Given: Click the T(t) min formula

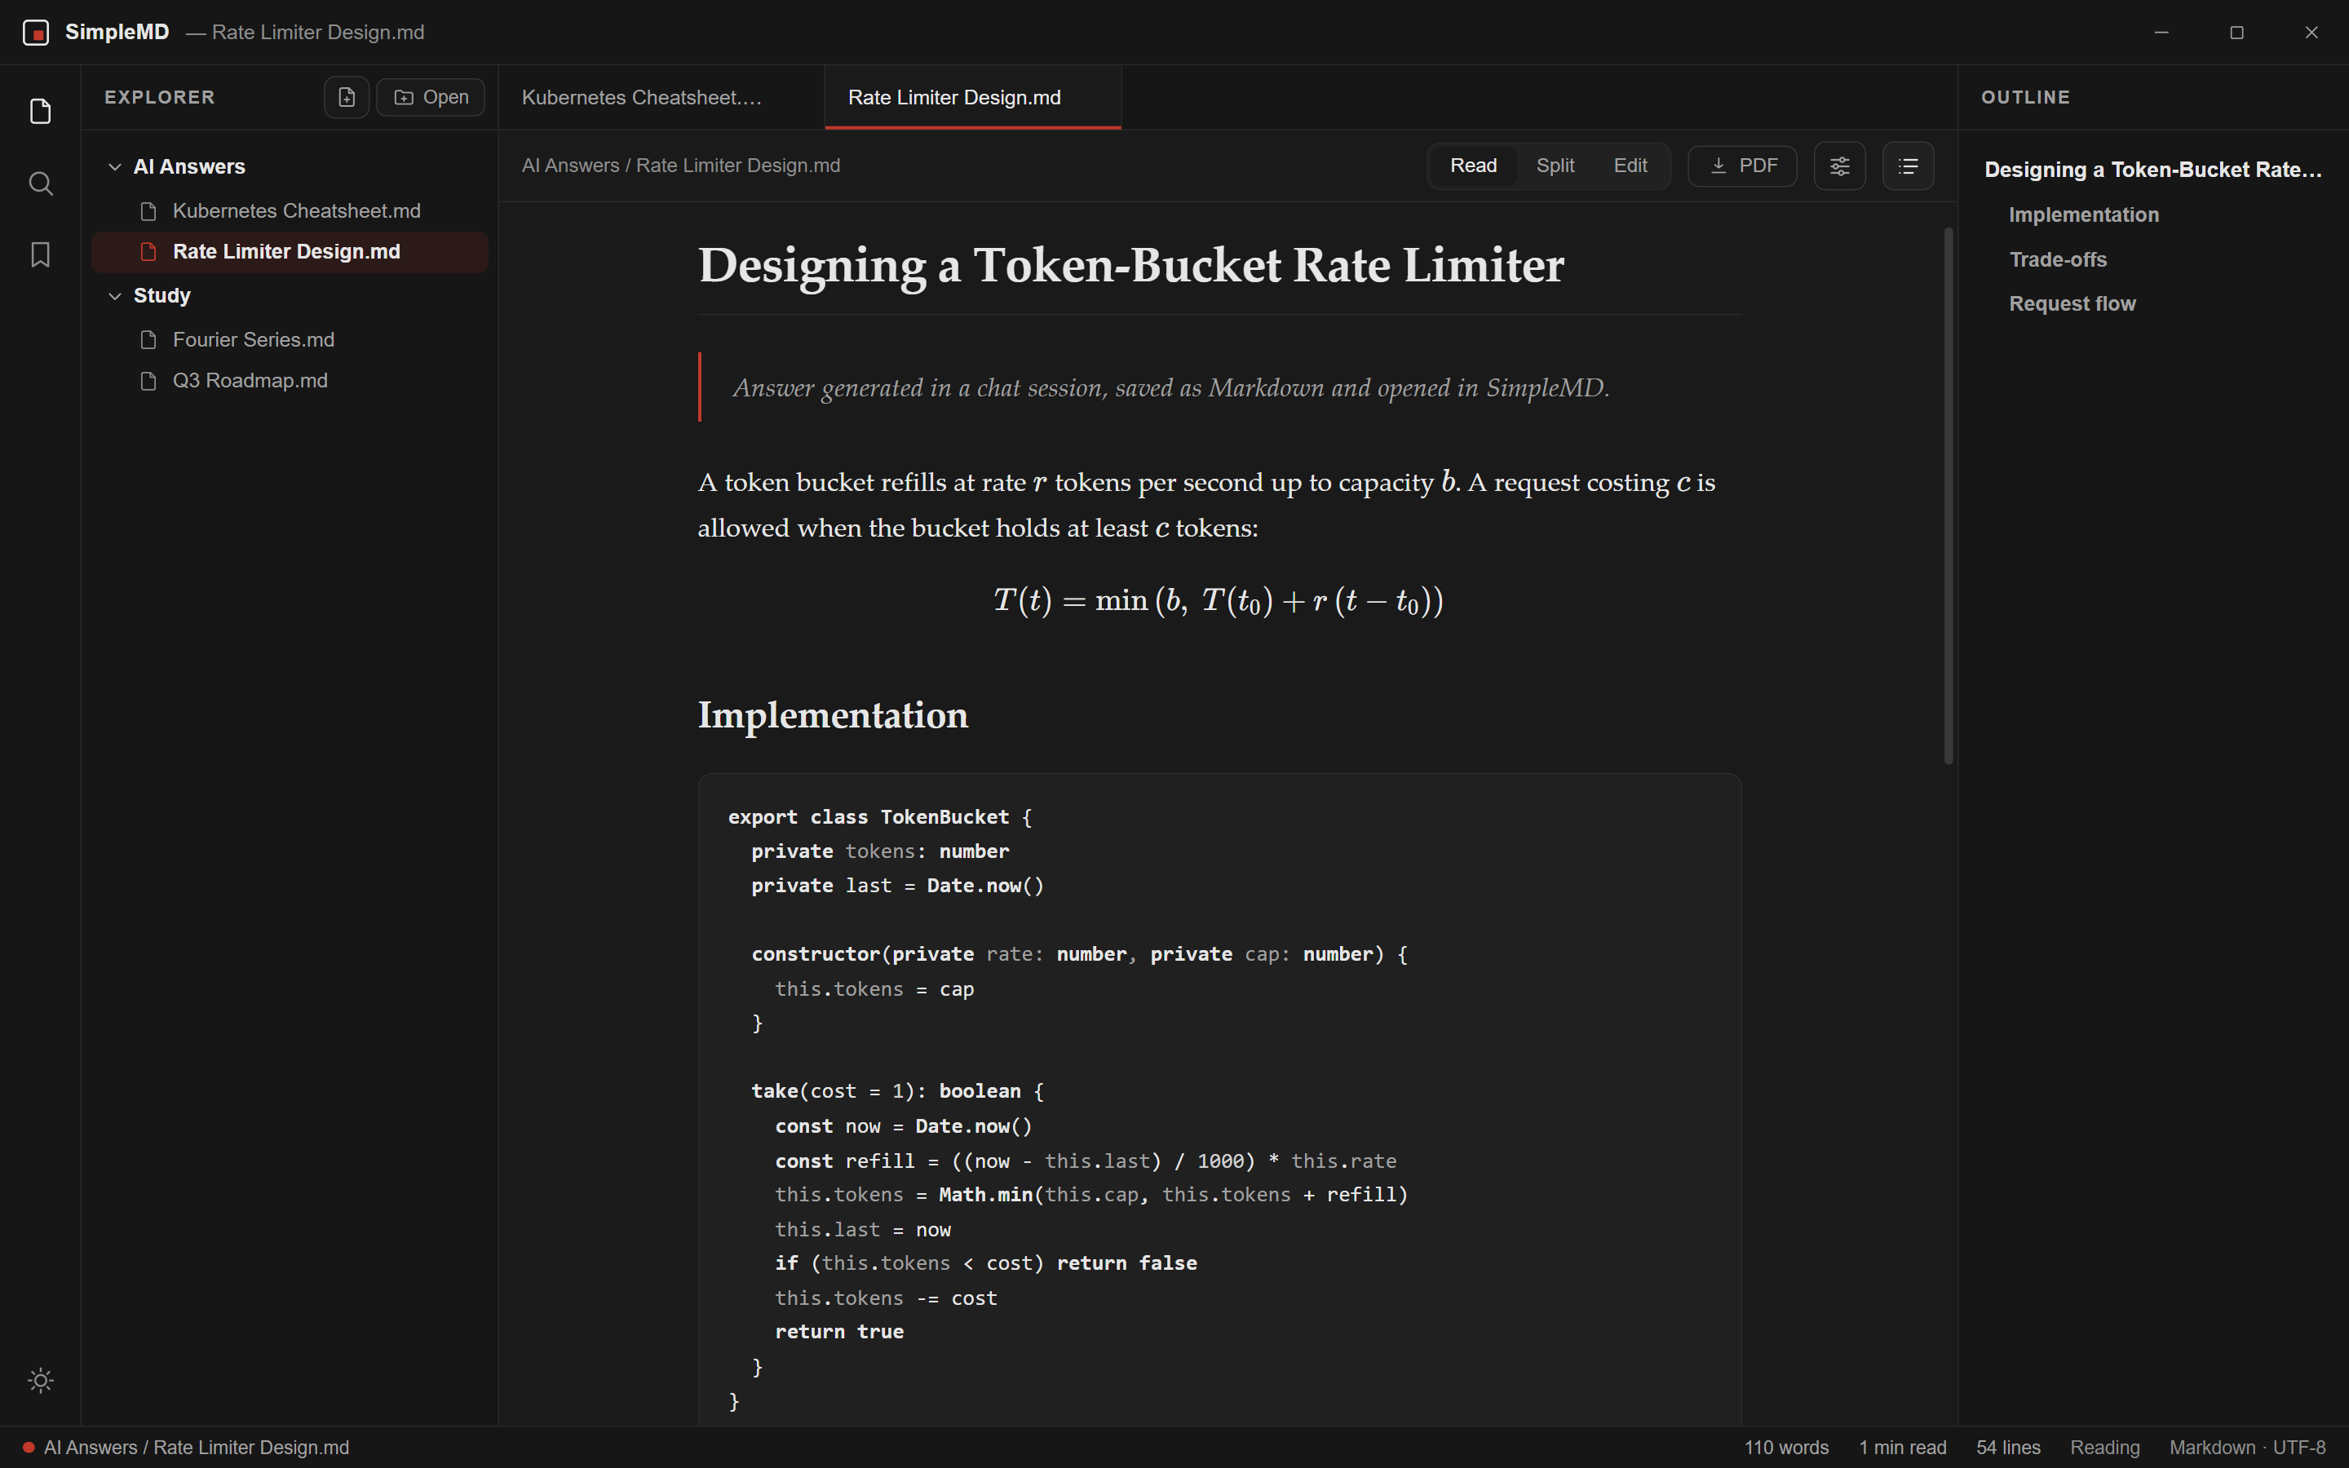Looking at the screenshot, I should tap(1219, 601).
